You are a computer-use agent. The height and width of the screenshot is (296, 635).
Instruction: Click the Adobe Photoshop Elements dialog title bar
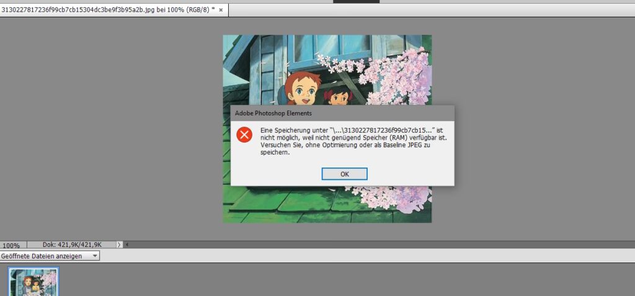[342, 113]
